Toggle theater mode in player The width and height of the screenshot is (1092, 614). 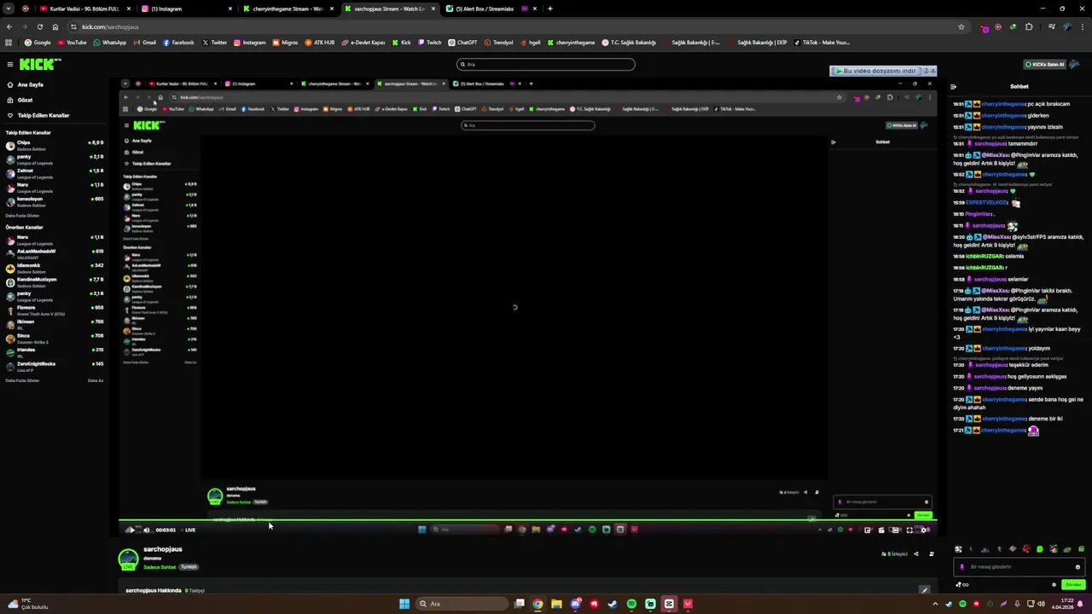tap(895, 530)
